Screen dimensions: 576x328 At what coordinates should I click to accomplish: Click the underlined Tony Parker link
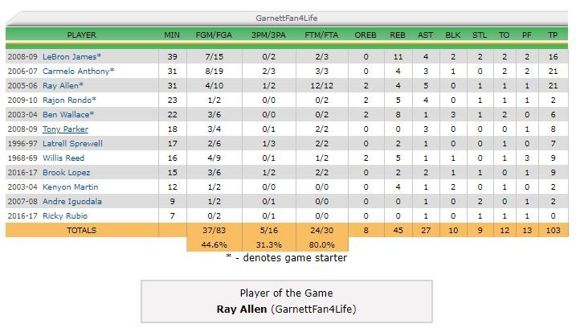pos(65,129)
